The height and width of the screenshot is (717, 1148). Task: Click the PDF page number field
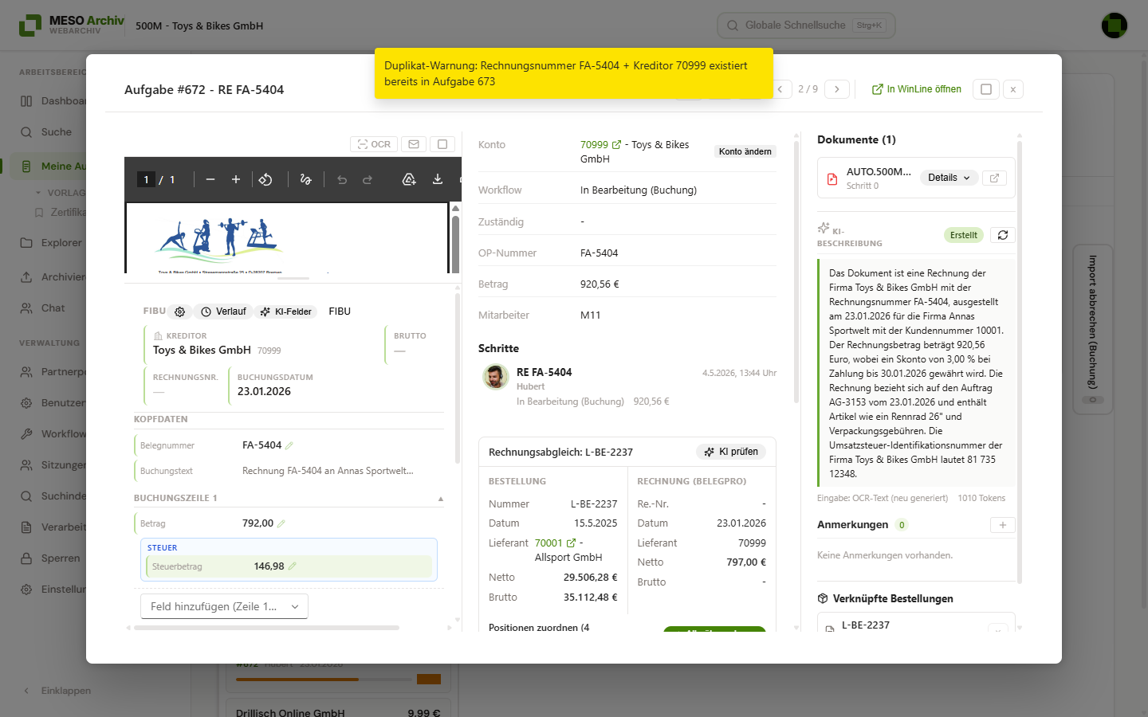point(146,180)
